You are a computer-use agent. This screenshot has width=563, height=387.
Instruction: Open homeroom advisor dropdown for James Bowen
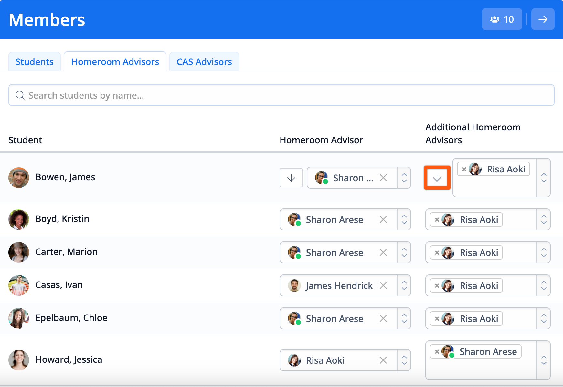pyautogui.click(x=404, y=178)
